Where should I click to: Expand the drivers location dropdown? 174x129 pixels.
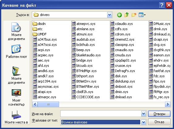coord(110,15)
